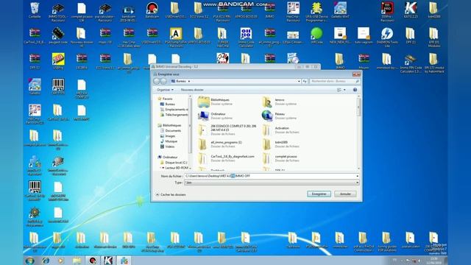This screenshot has height=265, width=471.
Task: Select Vidéos in the sidebar libraries
Action: pyautogui.click(x=168, y=146)
